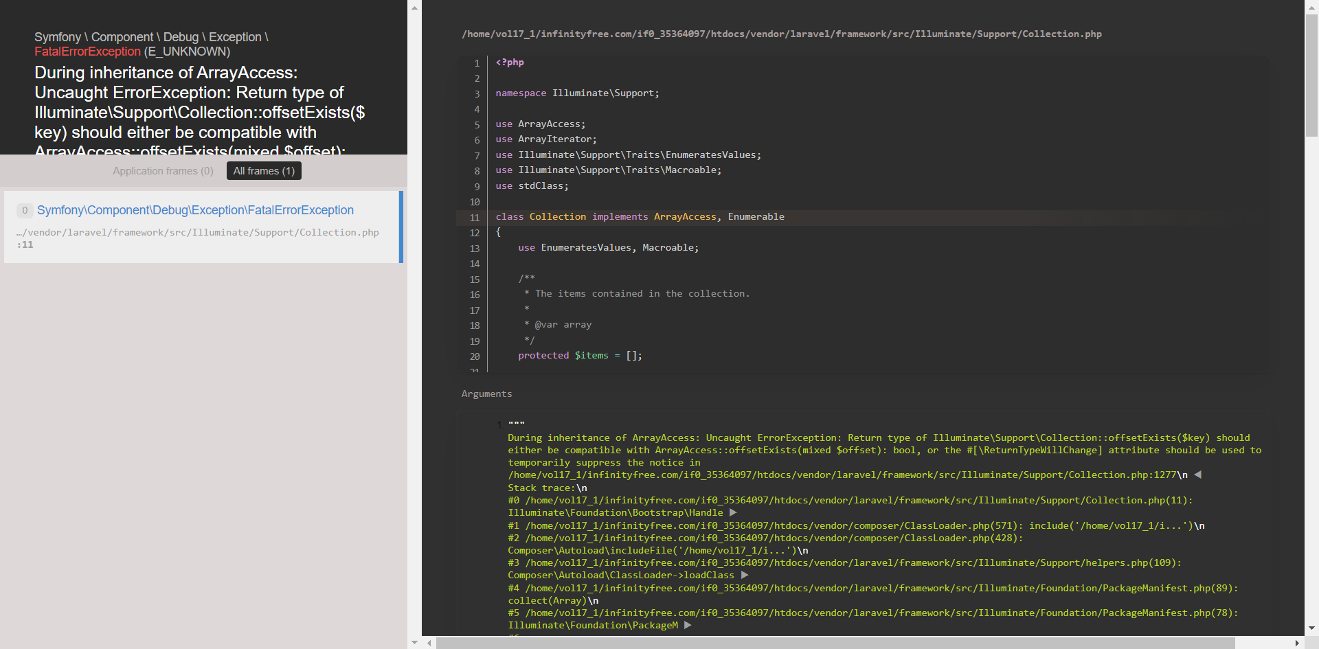Collapse the triangle after Collection.php:1277 line

pos(1197,475)
